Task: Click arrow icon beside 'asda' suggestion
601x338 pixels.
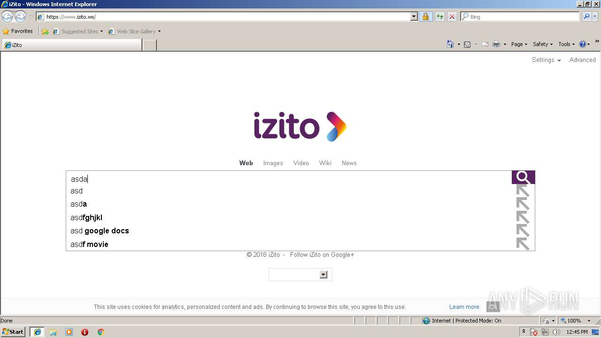Action: click(x=523, y=204)
